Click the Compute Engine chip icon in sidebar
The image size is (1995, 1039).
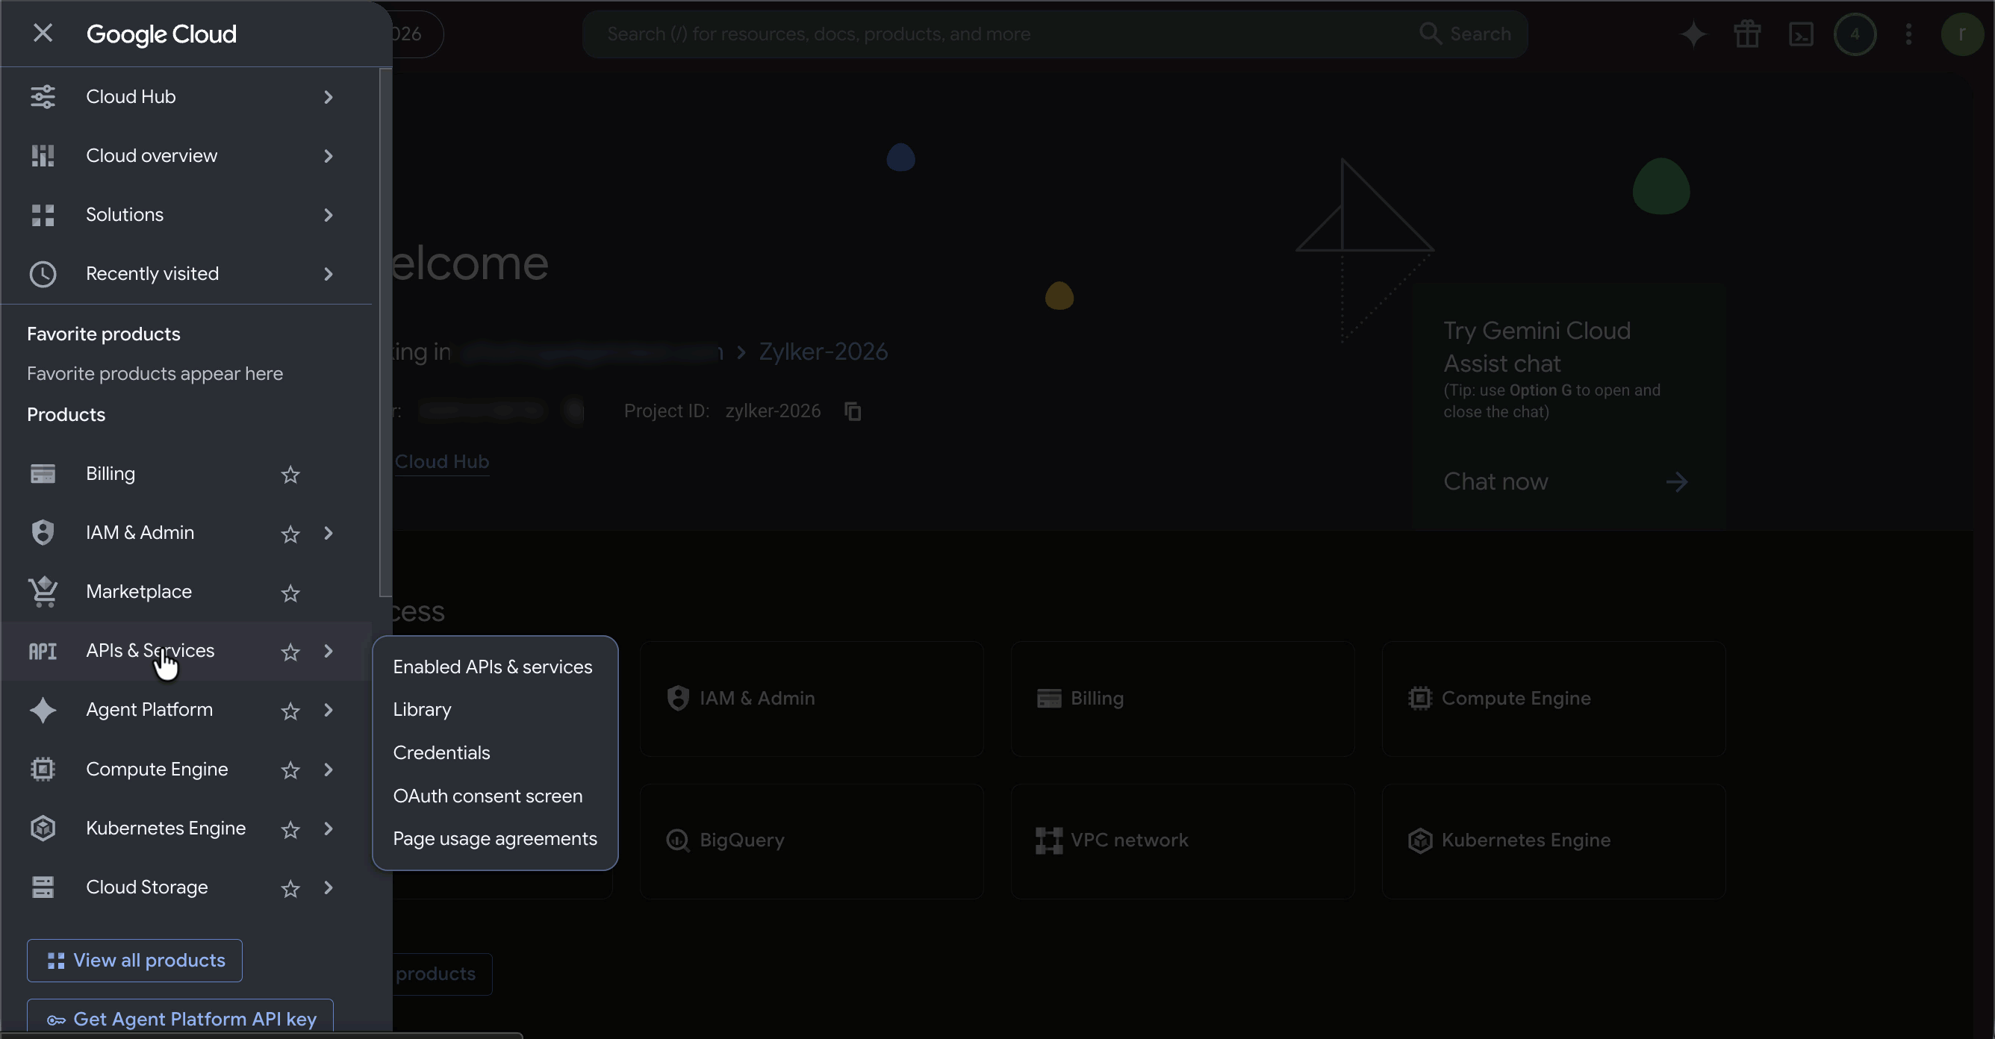tap(43, 770)
